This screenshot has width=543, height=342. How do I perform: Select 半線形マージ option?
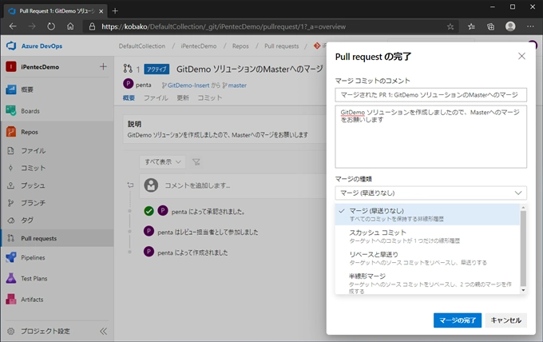tap(427, 284)
